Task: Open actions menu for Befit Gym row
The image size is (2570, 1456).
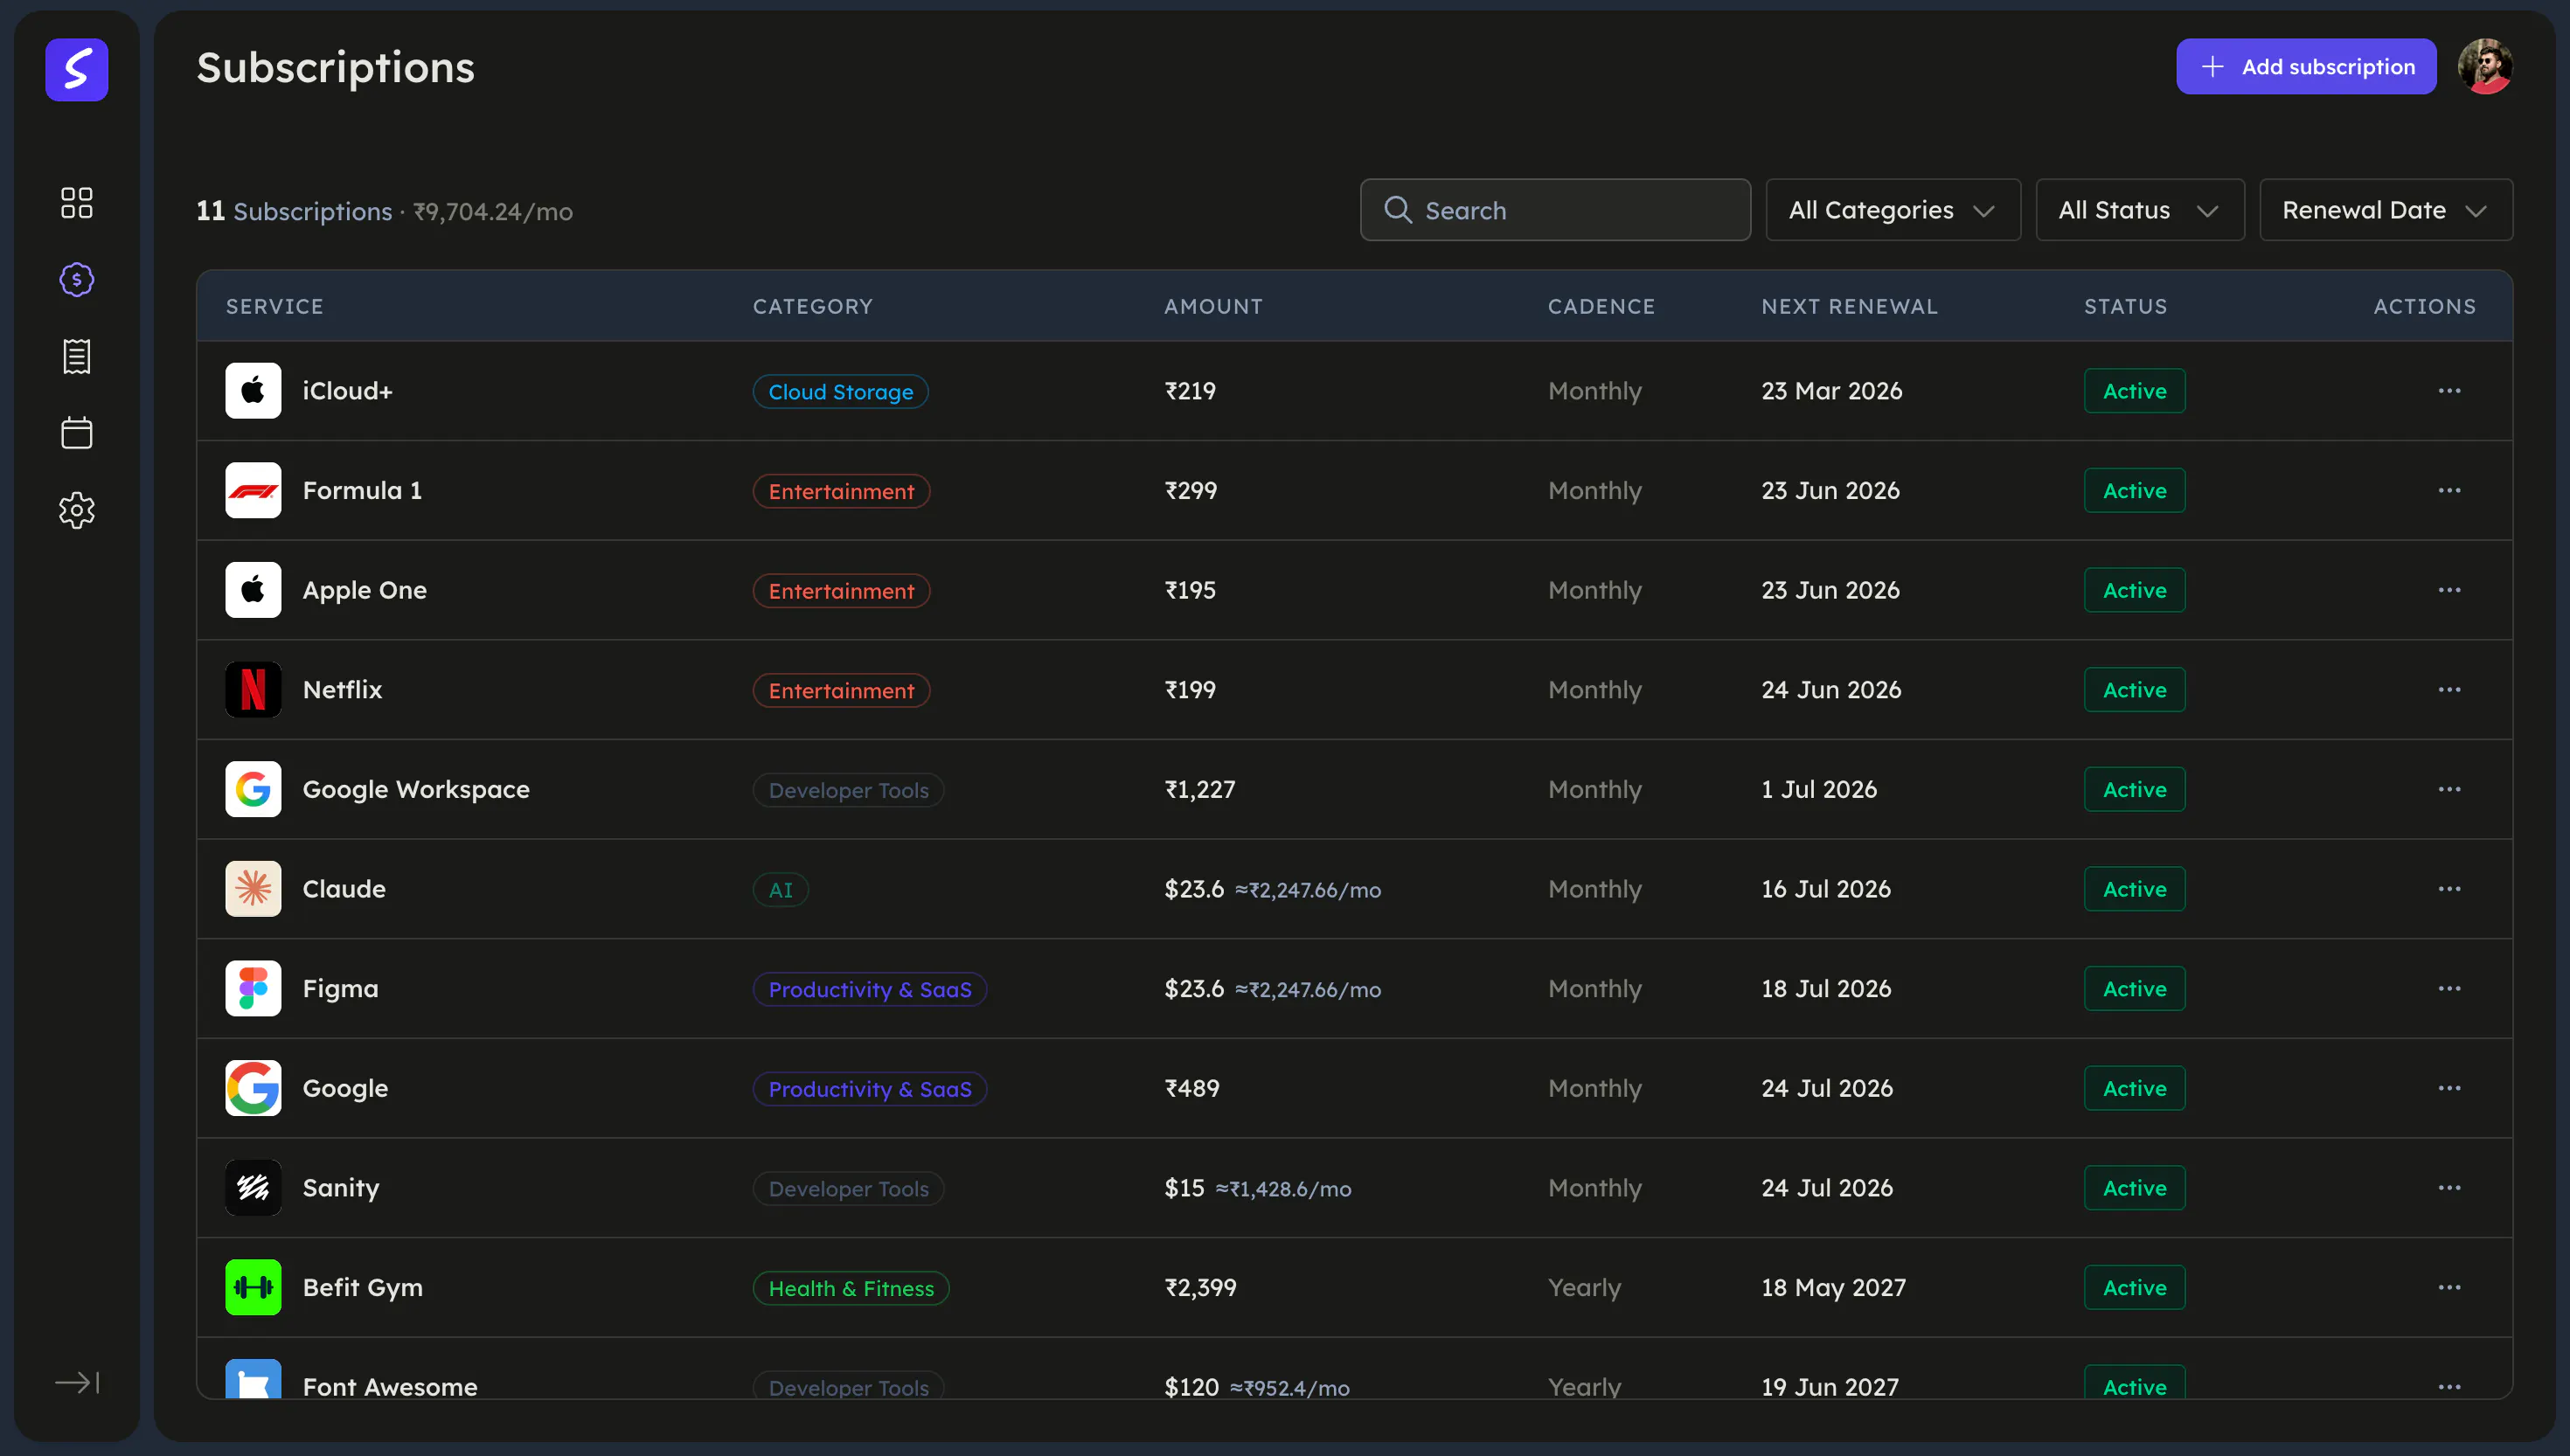Action: point(2449,1288)
